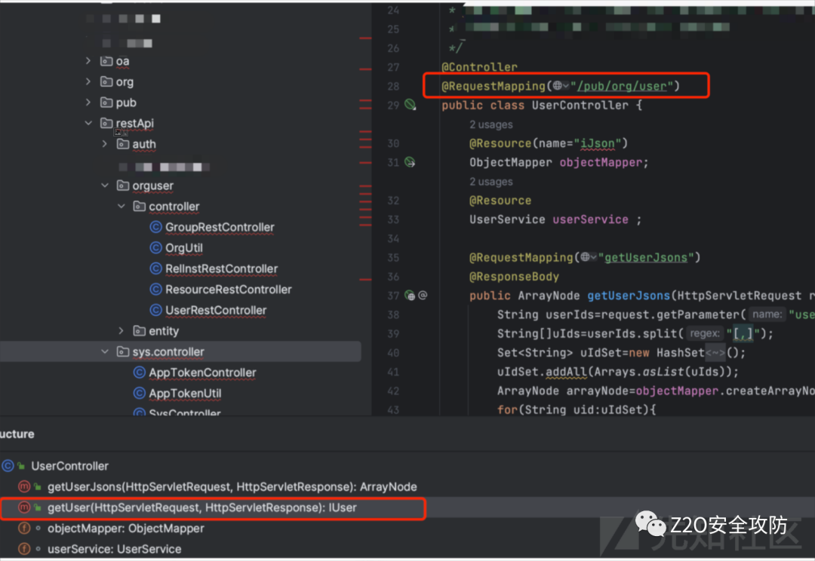The image size is (815, 561).
Task: Open UserRestController in the project tree
Action: (x=216, y=310)
